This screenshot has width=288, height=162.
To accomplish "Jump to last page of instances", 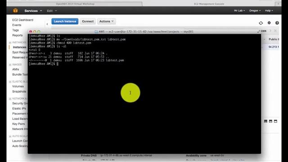I will click(x=275, y=31).
